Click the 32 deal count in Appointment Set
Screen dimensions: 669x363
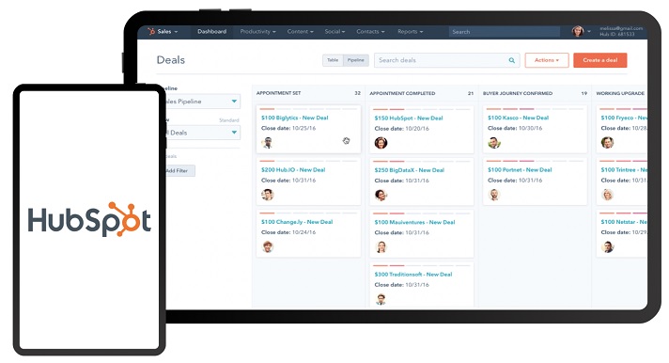click(358, 93)
